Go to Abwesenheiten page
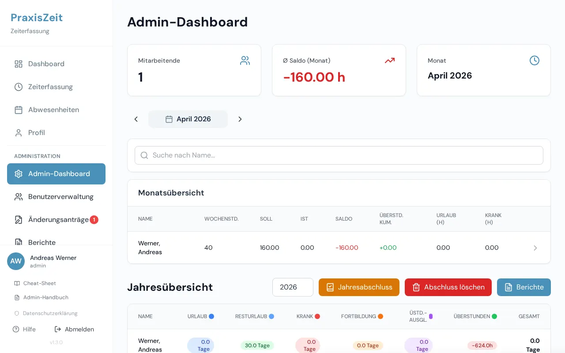565x353 pixels. click(x=56, y=110)
